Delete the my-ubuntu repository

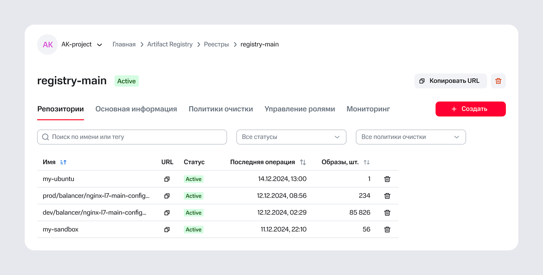pyautogui.click(x=387, y=179)
